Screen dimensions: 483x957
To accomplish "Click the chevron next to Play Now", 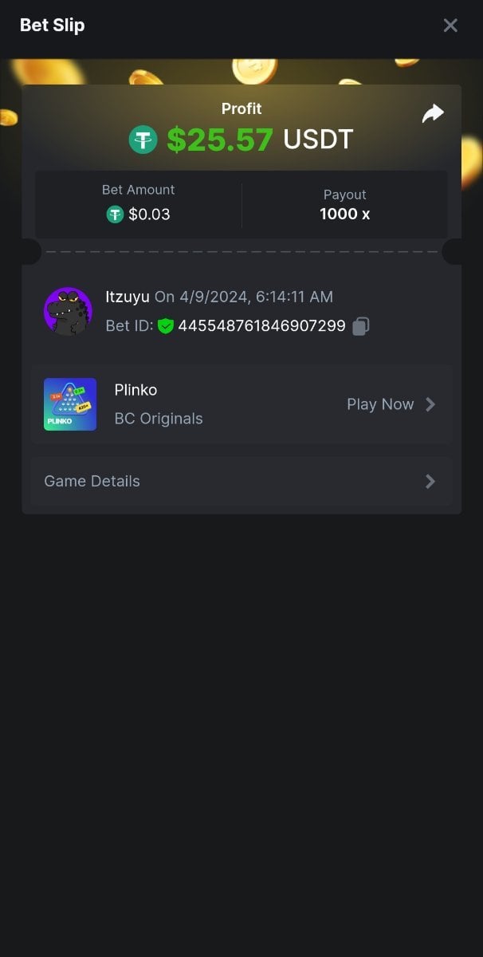I will pyautogui.click(x=430, y=404).
